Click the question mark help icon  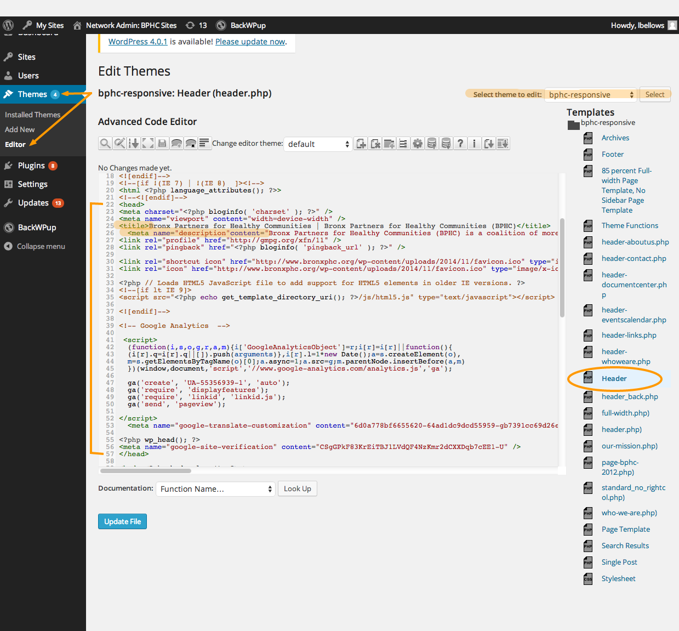point(460,144)
